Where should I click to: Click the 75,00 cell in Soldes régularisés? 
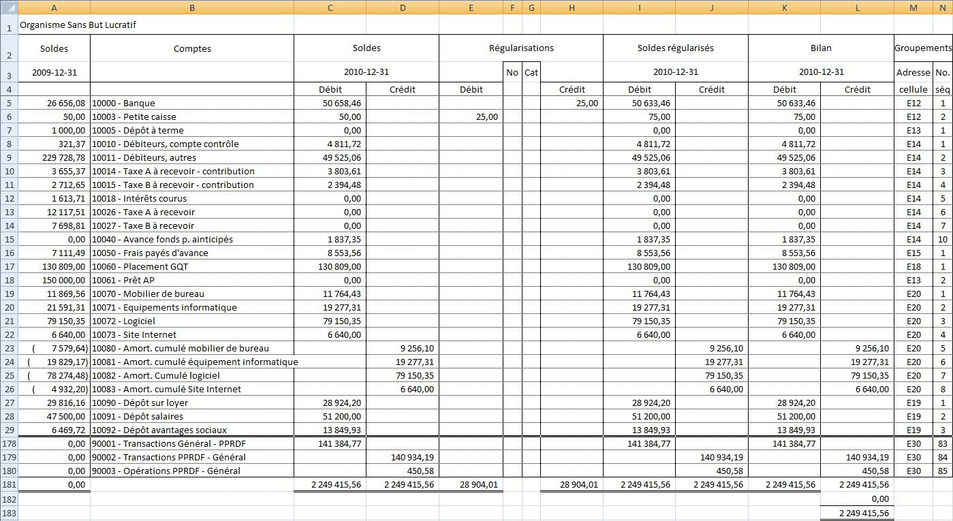639,116
